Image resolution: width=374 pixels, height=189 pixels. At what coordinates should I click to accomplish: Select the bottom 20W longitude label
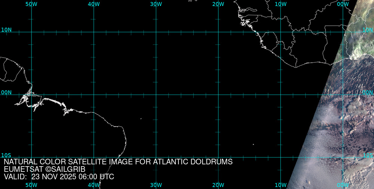[x=218, y=185]
